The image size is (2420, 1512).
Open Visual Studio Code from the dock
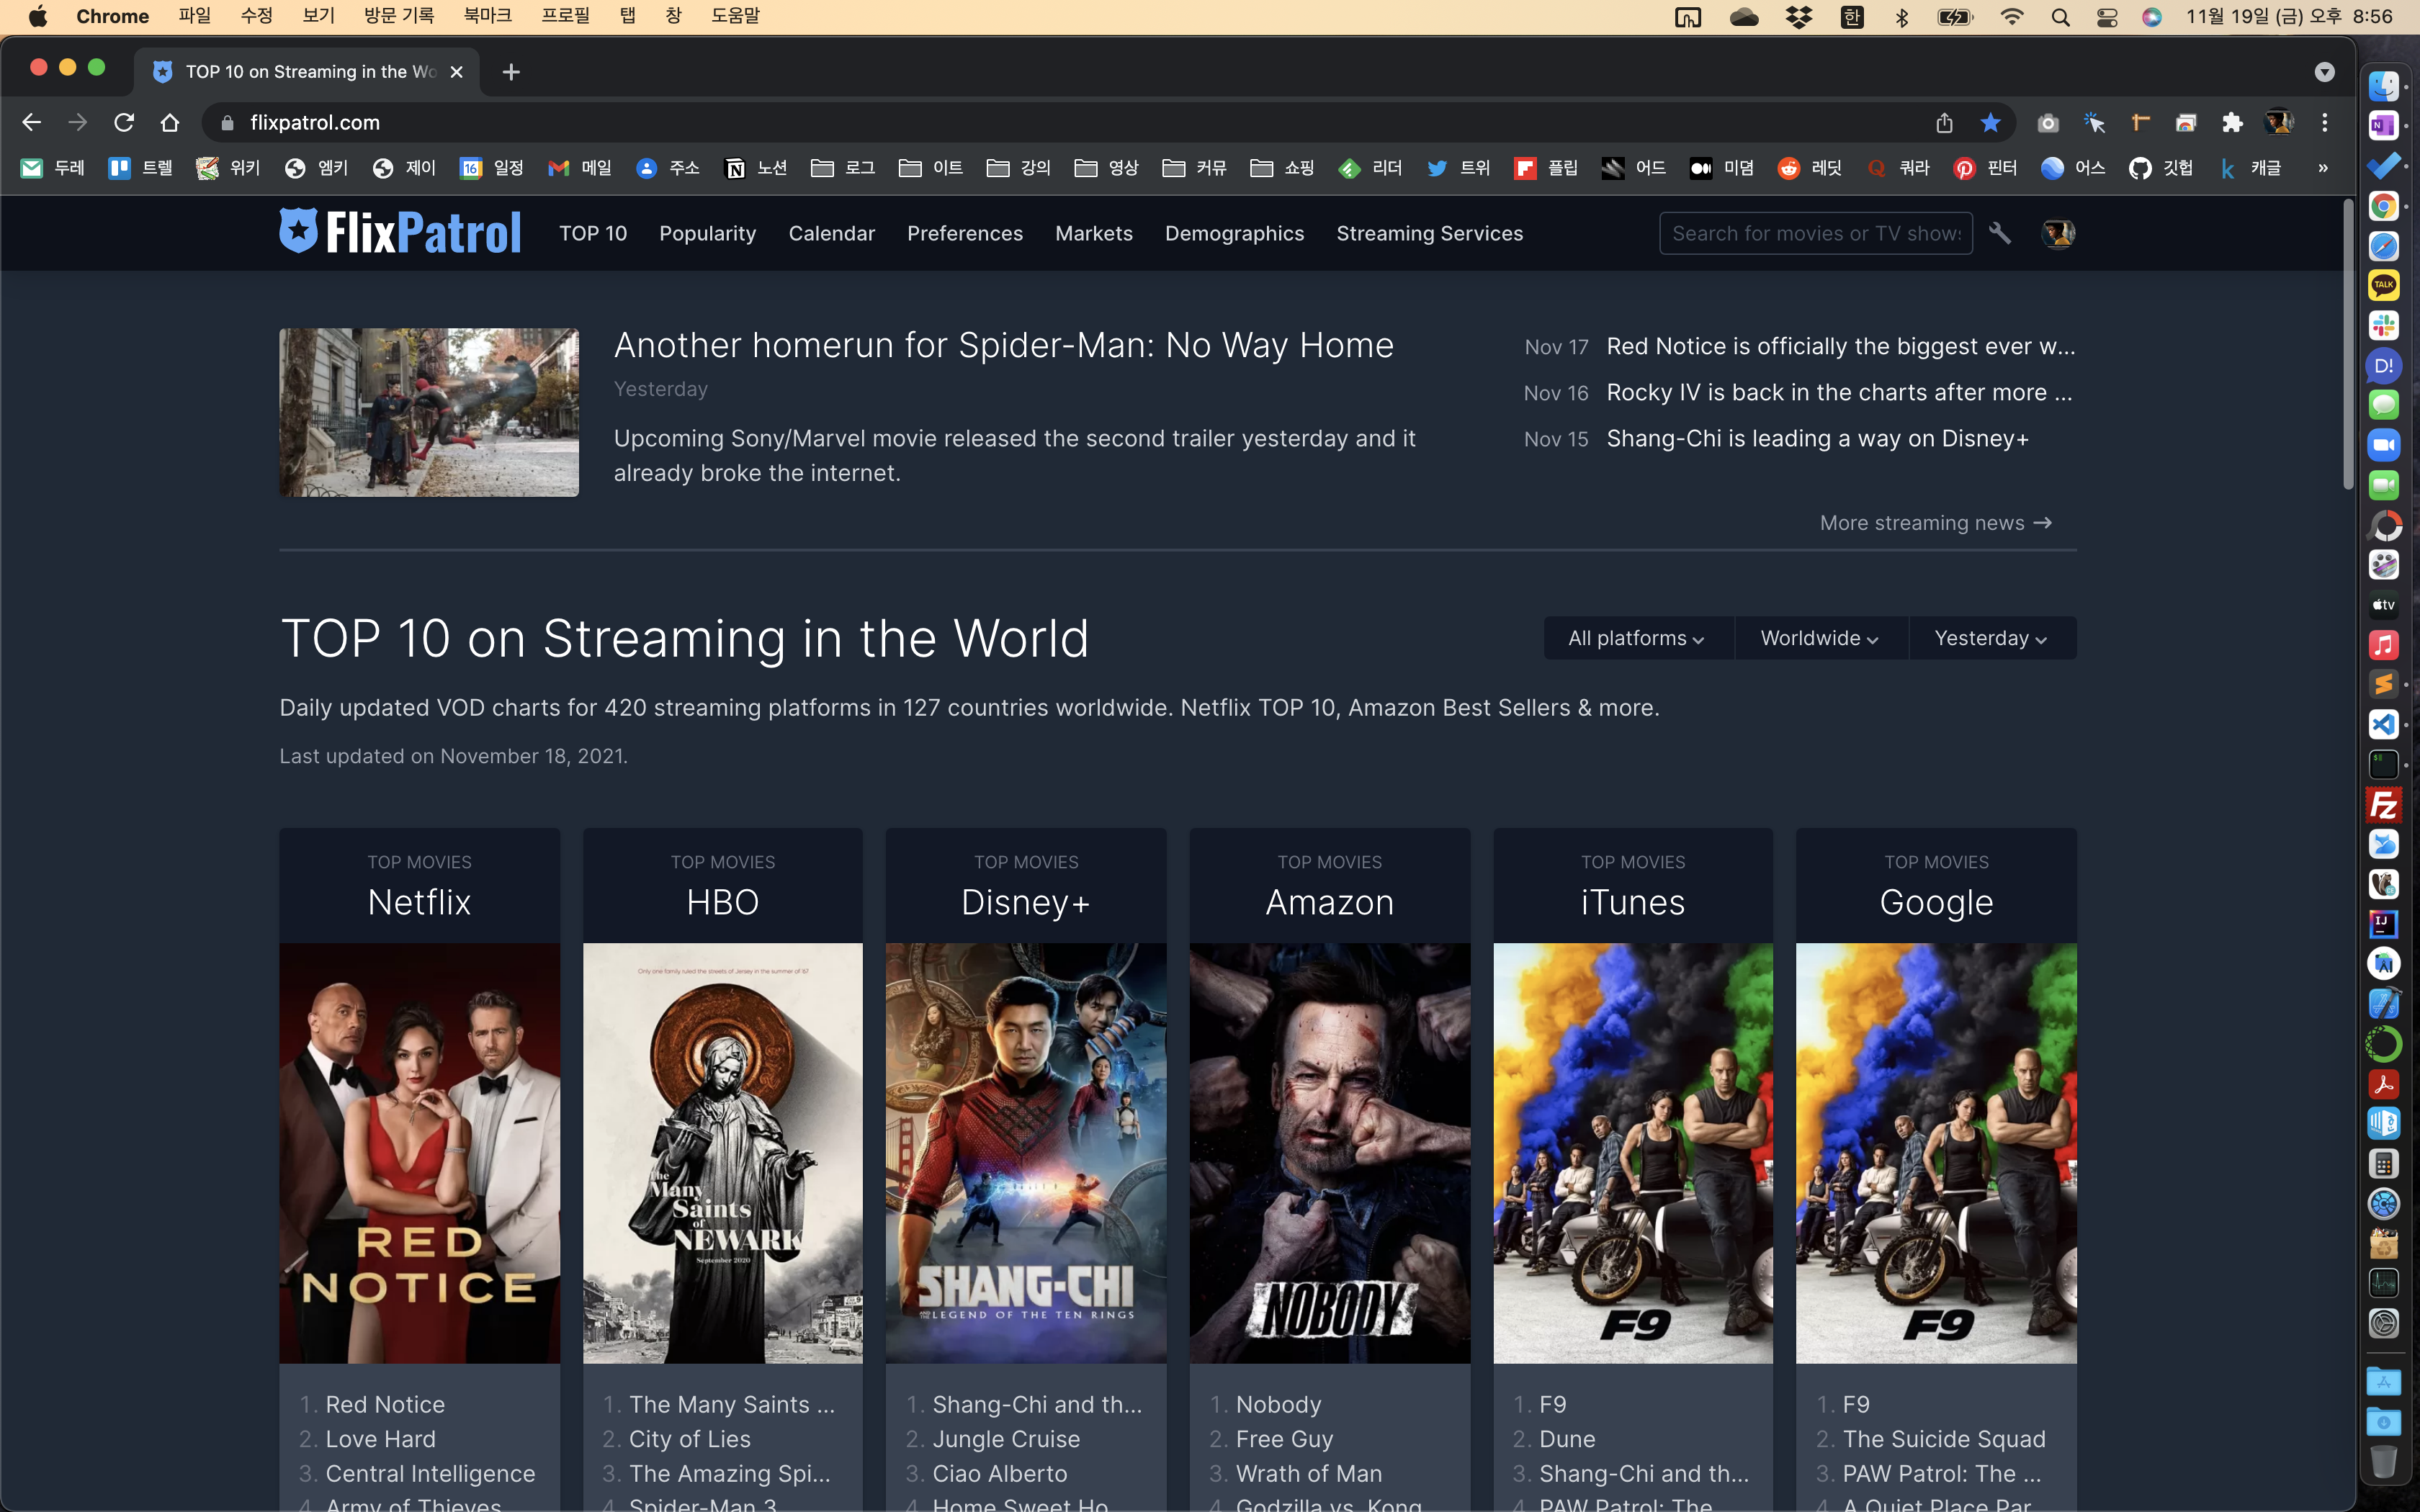tap(2384, 725)
